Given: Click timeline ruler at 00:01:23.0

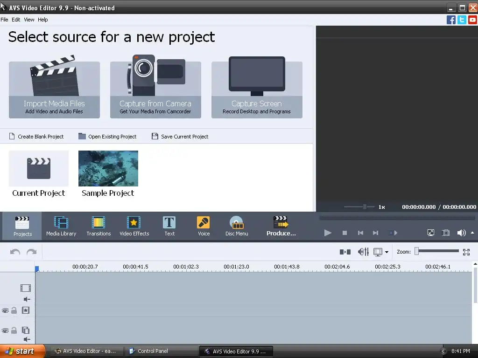Looking at the screenshot, I should tap(236, 267).
